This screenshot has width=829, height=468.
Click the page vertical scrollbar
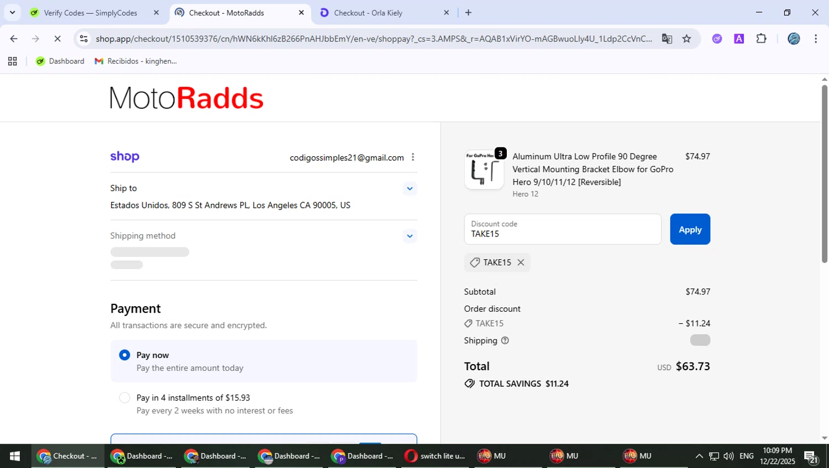(x=825, y=173)
